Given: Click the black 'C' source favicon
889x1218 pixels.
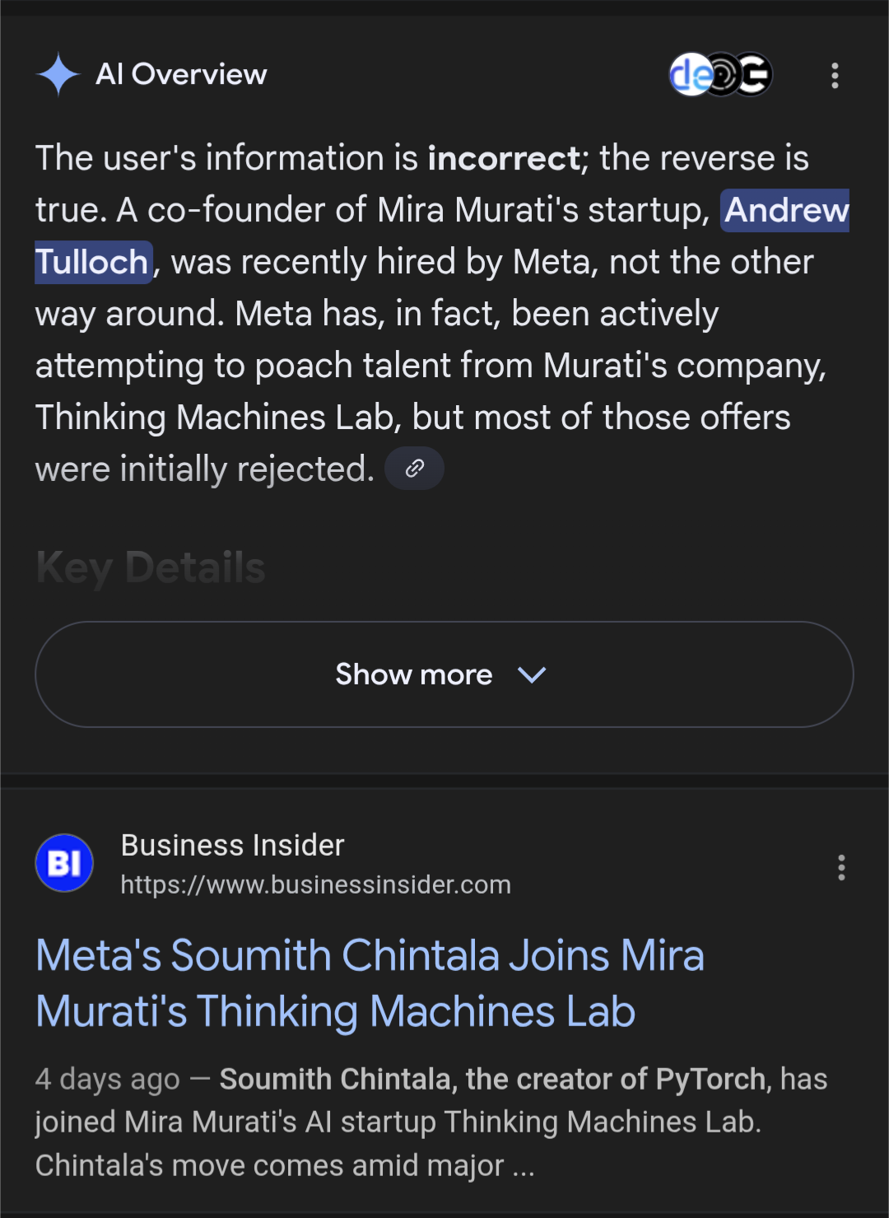Looking at the screenshot, I should click(755, 75).
